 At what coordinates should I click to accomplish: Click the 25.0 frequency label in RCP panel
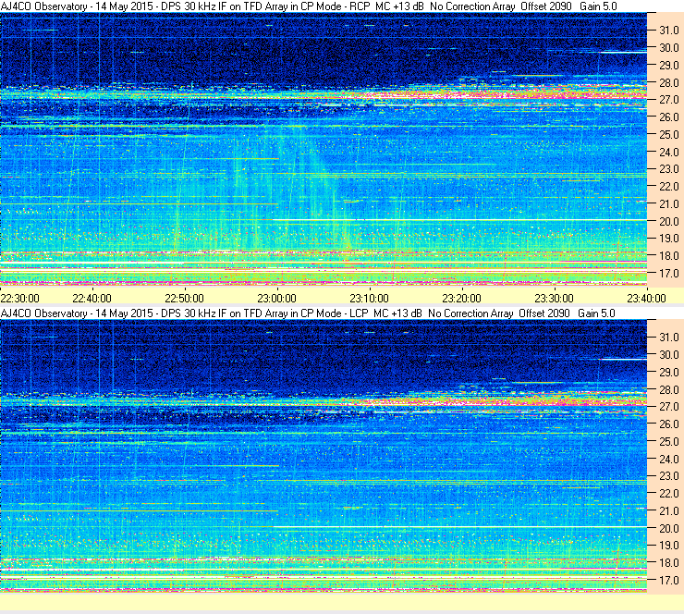pyautogui.click(x=668, y=134)
